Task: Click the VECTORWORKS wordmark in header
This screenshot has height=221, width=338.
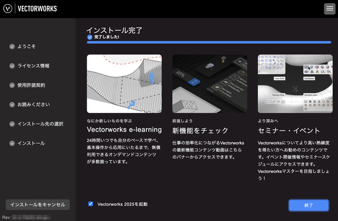Action: point(37,8)
